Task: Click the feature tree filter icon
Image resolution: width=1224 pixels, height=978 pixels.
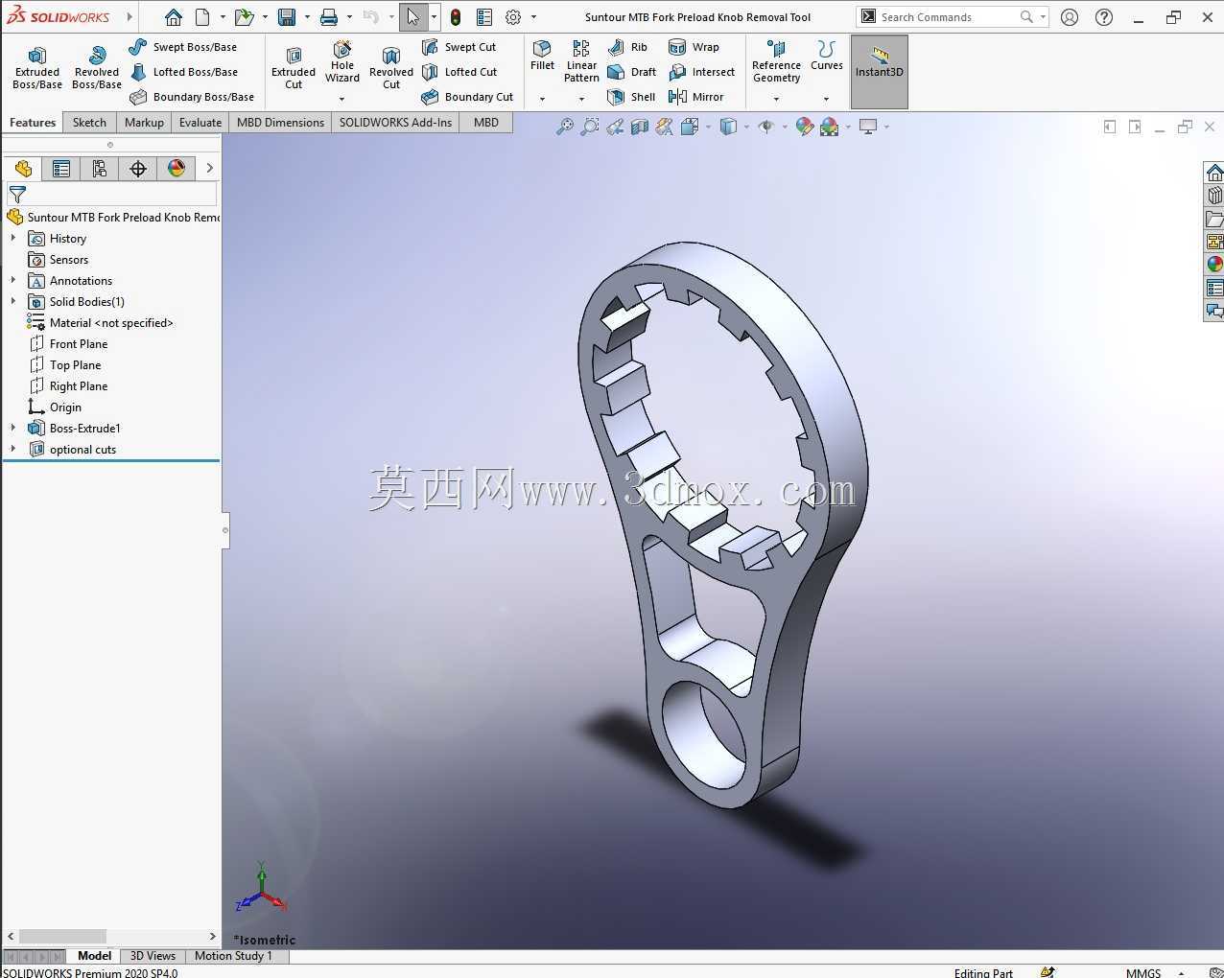Action: (x=17, y=194)
